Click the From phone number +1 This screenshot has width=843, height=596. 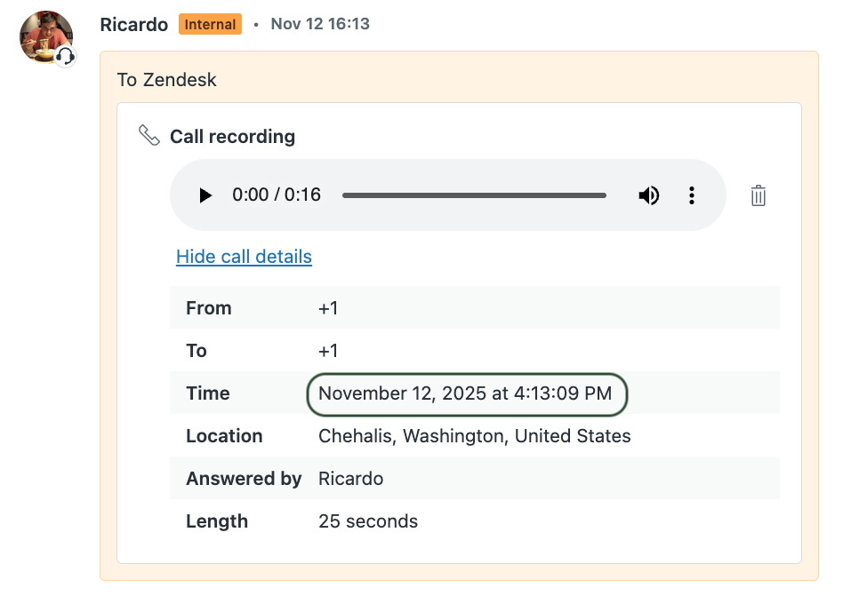point(328,308)
